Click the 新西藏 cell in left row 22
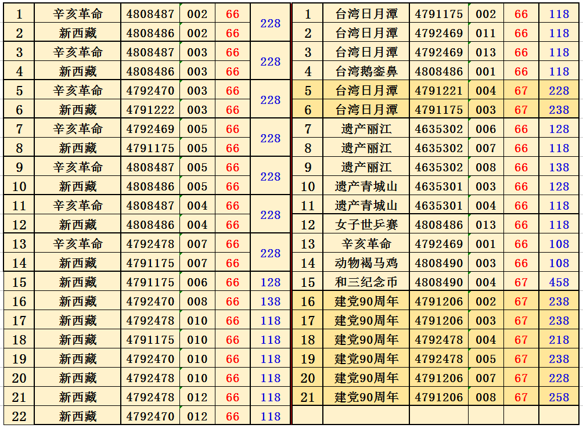 [78, 416]
